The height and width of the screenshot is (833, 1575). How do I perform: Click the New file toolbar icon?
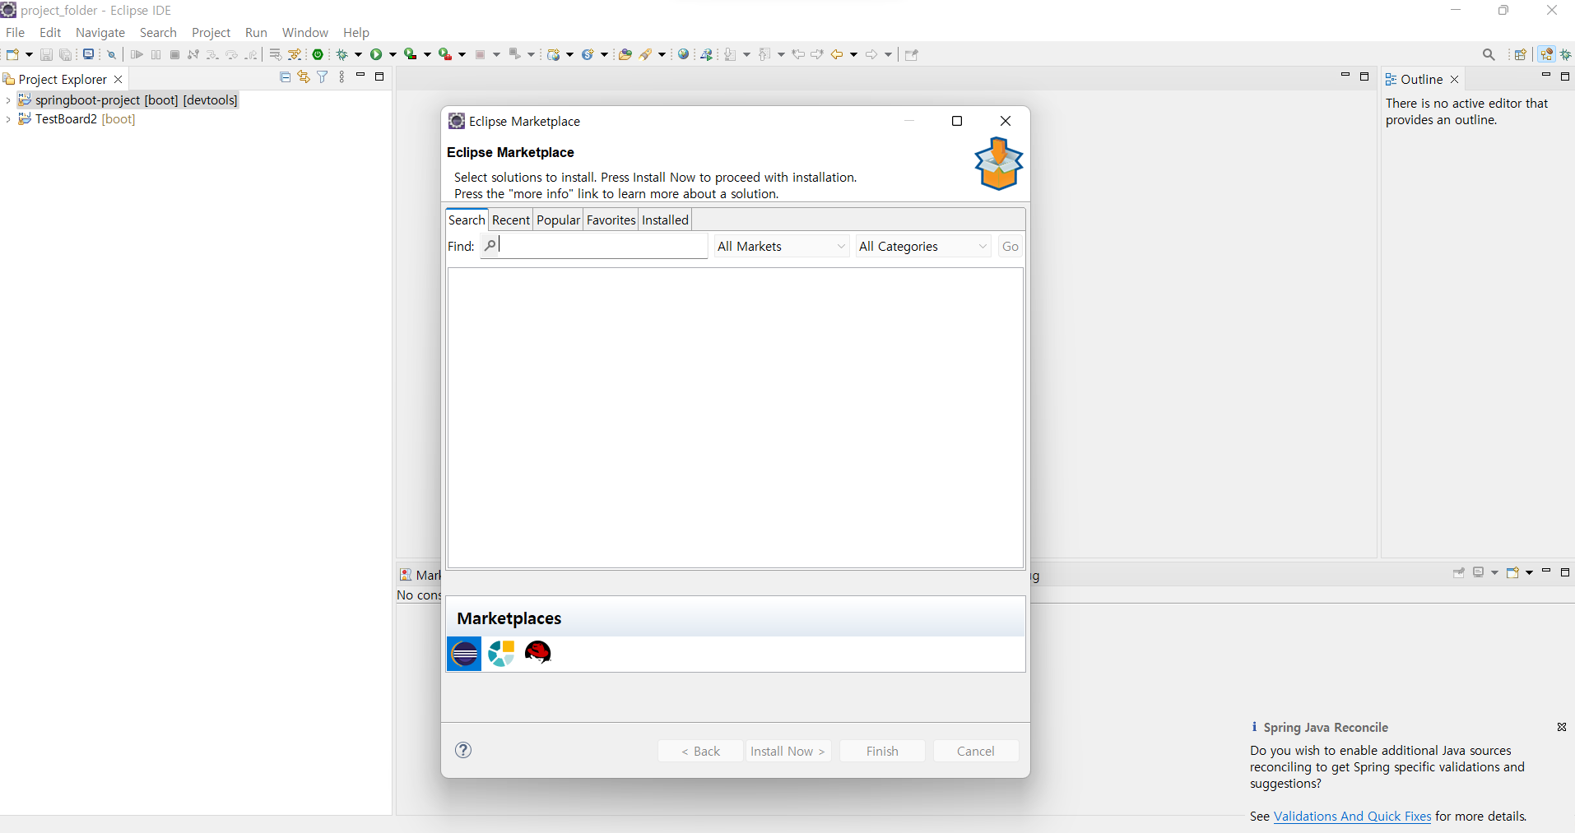click(x=12, y=54)
